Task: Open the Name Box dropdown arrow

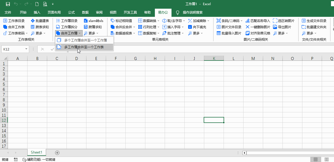Action: point(26,49)
